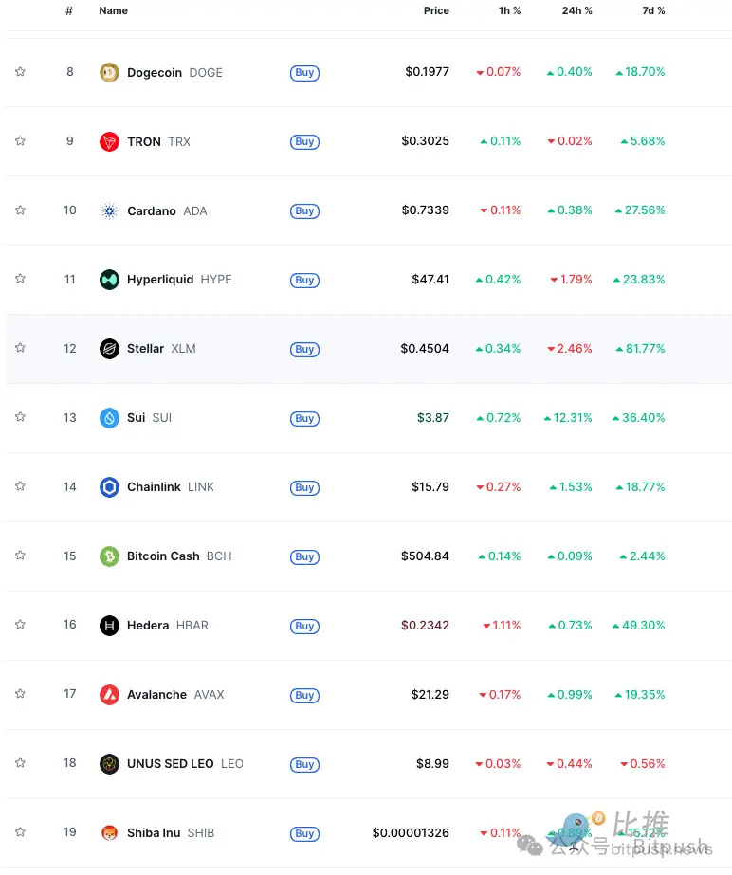Star Dogecoin to add to watchlist
The width and height of the screenshot is (732, 875).
coord(20,72)
